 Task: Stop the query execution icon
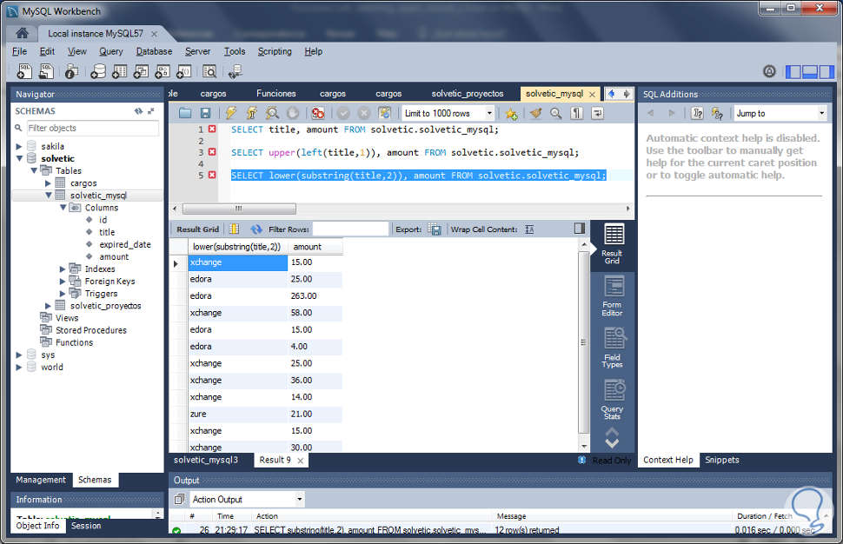[x=293, y=113]
